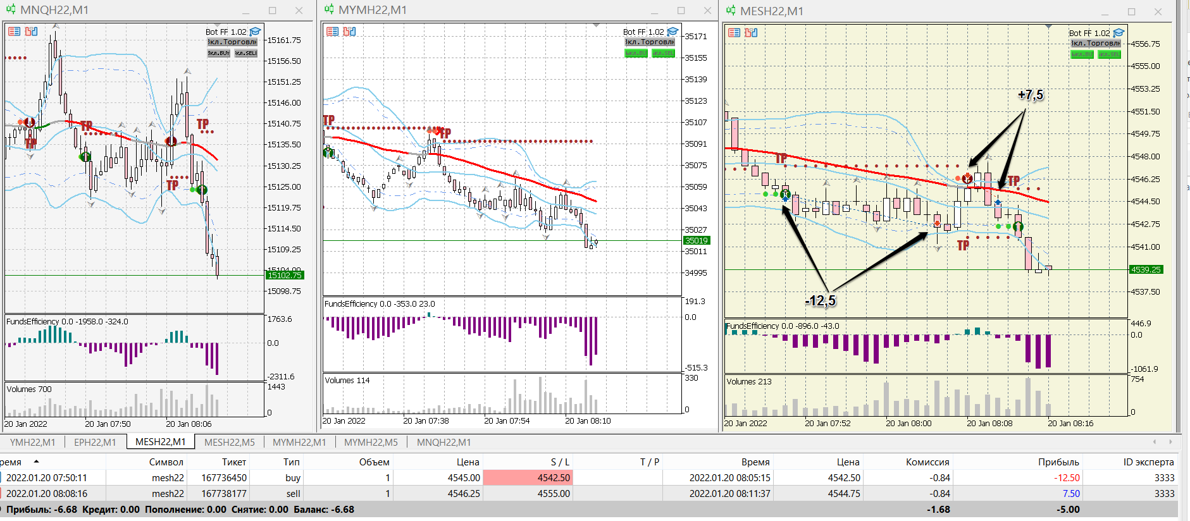Switch to the MNQH22,M1 chart tab

point(443,442)
